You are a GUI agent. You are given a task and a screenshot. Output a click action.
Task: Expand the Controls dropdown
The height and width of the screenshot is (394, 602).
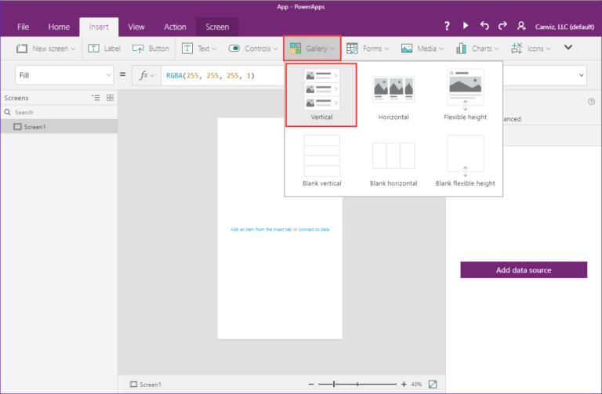[x=251, y=49]
